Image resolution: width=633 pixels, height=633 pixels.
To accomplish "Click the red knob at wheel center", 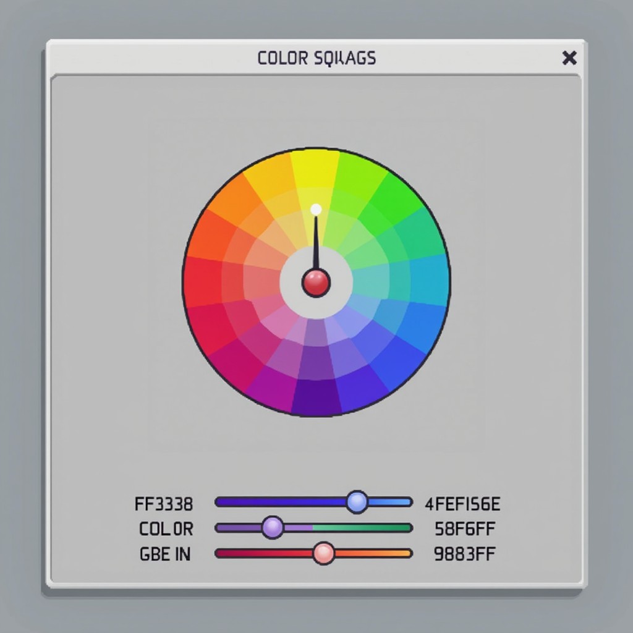I will (x=316, y=283).
